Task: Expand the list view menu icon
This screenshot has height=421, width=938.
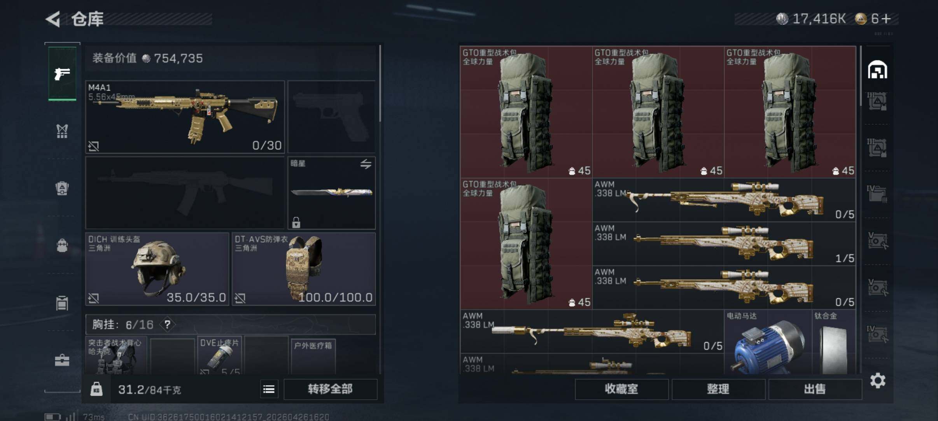Action: click(269, 389)
